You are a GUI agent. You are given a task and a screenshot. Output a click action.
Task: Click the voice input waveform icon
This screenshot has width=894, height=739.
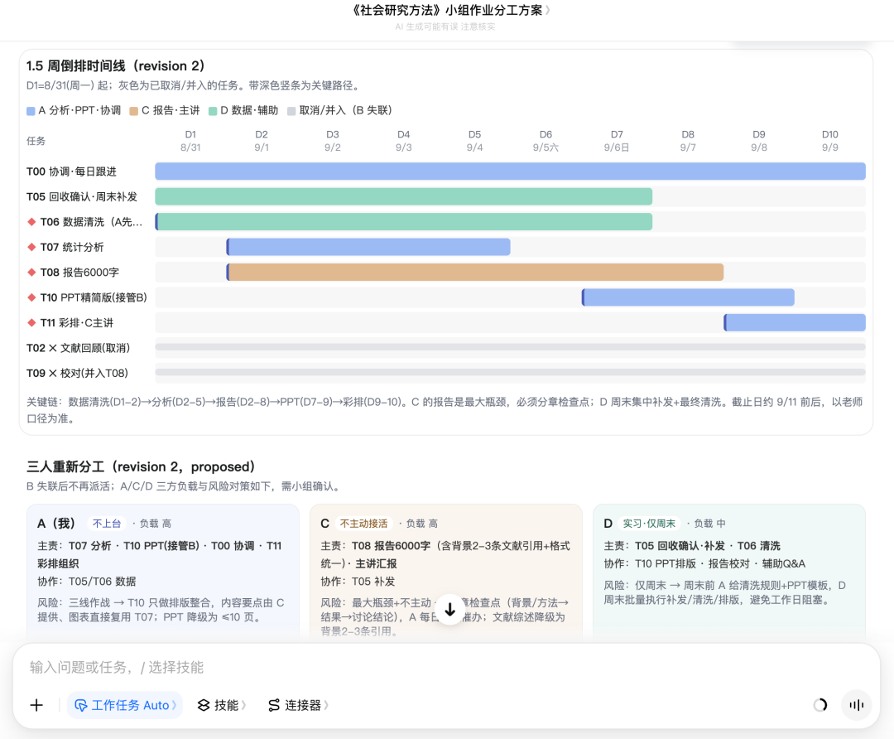(x=856, y=705)
